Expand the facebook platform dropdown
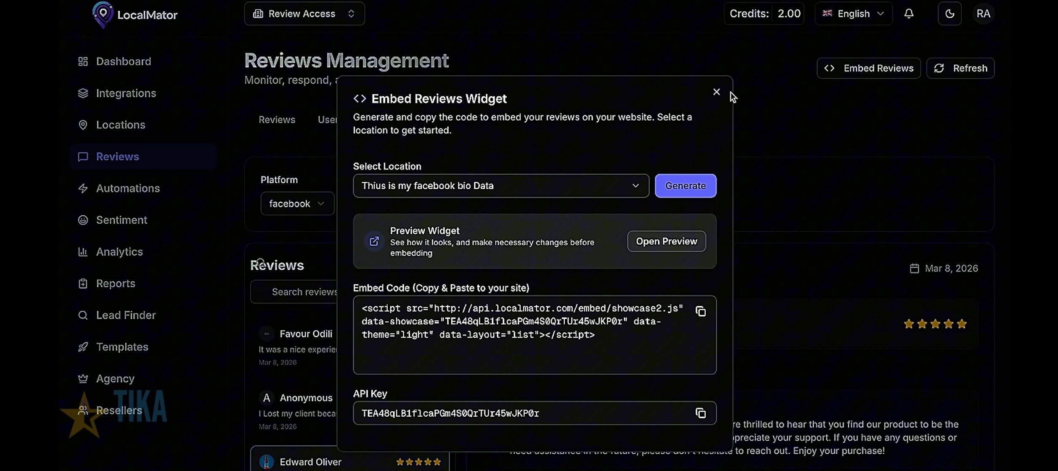This screenshot has height=471, width=1058. tap(297, 204)
